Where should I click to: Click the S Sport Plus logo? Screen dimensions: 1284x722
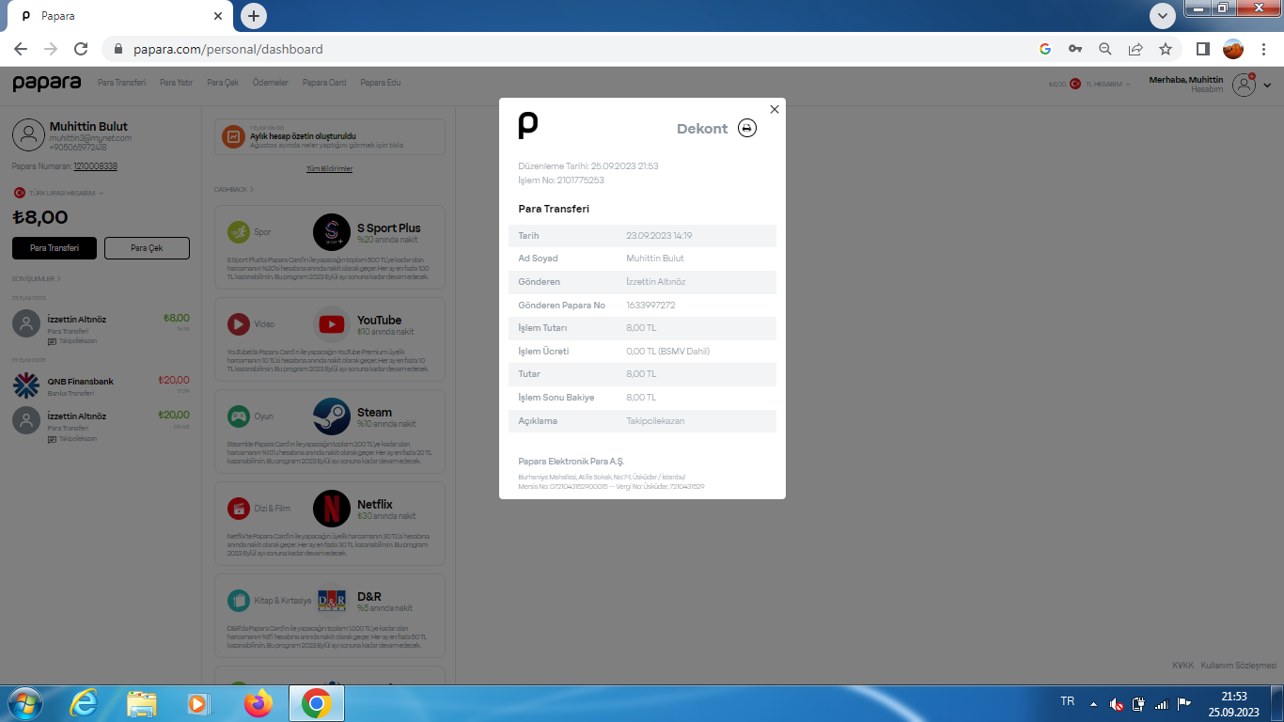pyautogui.click(x=331, y=232)
